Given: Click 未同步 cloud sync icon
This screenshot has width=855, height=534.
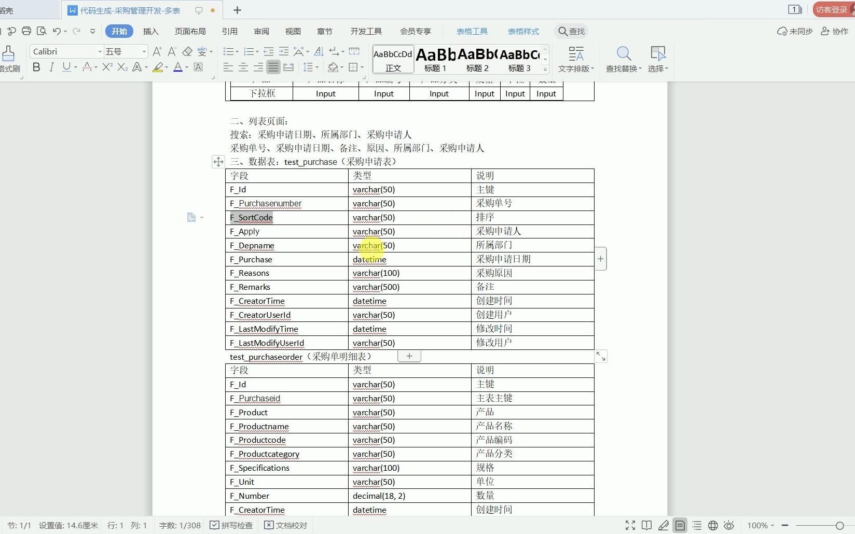Looking at the screenshot, I should tap(795, 31).
